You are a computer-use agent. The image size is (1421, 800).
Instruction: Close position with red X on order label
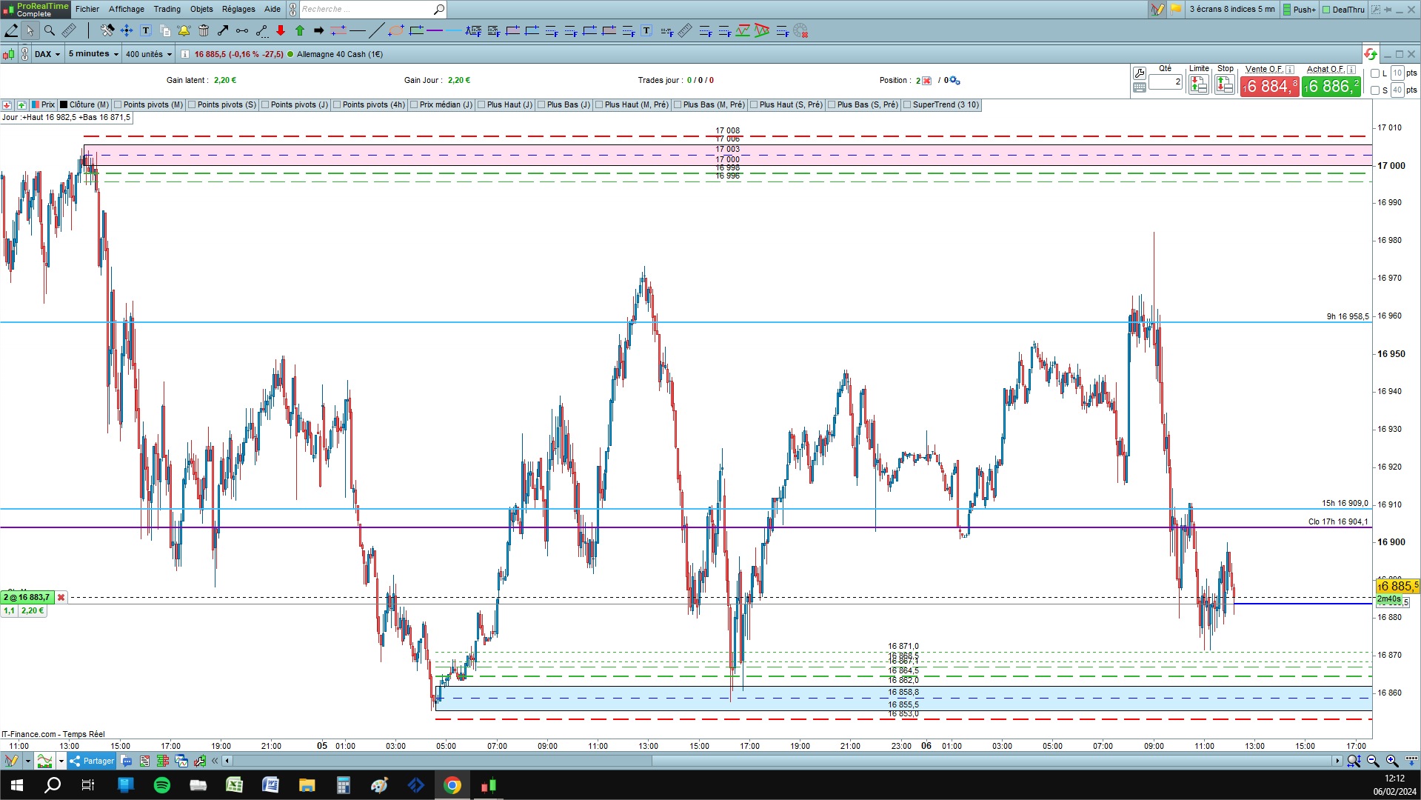click(61, 598)
